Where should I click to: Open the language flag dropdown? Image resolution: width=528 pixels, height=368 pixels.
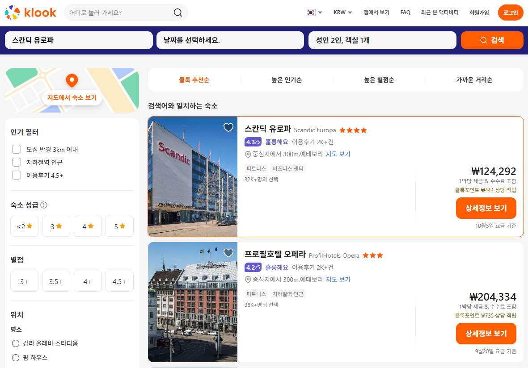[x=314, y=13]
